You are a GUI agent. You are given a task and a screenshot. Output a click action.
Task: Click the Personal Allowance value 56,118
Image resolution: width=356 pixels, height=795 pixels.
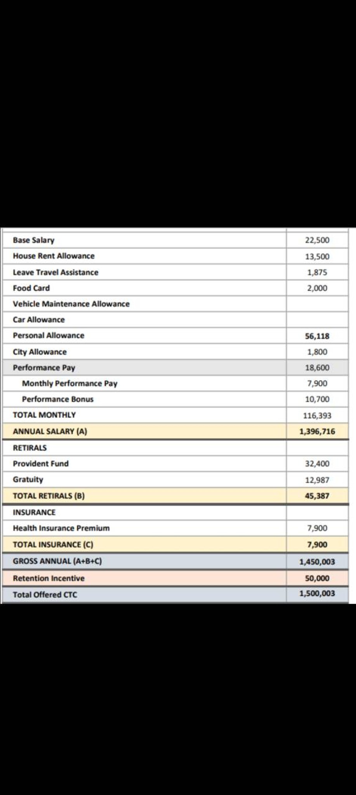coord(317,336)
